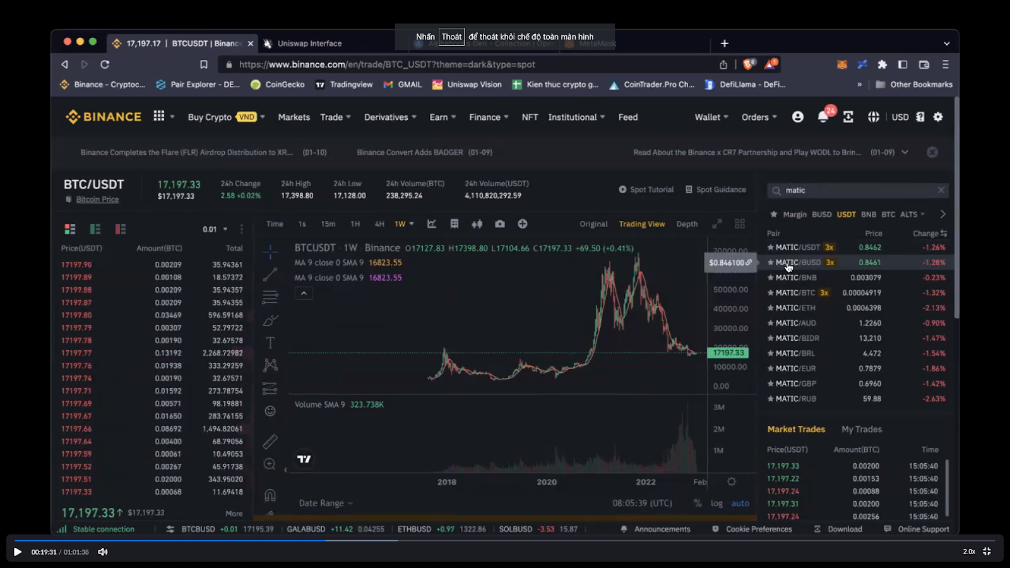
Task: Select the ruler measure tool
Action: coord(270,441)
